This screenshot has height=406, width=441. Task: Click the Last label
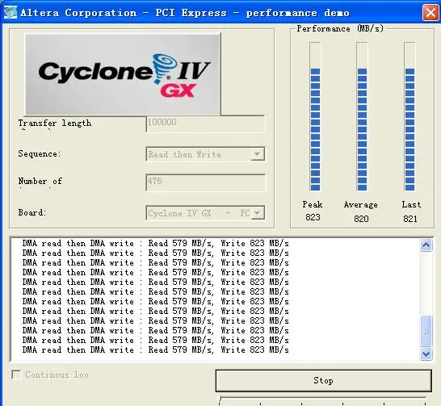411,204
